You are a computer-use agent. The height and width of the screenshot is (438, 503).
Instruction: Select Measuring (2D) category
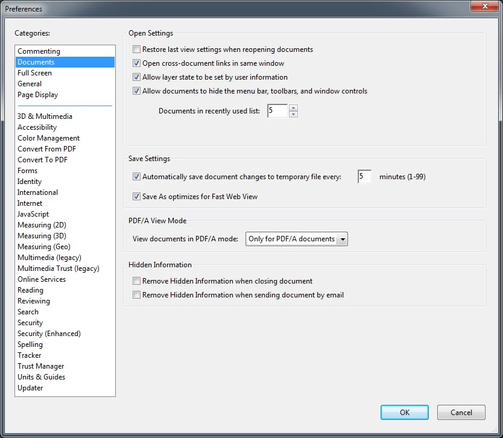click(x=65, y=225)
